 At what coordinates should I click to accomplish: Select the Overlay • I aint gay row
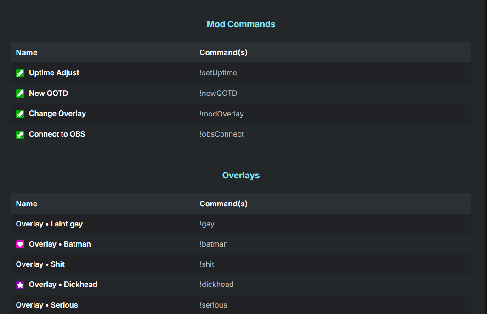coord(49,224)
